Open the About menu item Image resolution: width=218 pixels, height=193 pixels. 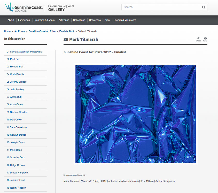pos(11,20)
